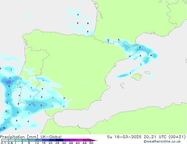Click the '50' legend scale label
Screen dimensions: 187x144
pos(91,143)
